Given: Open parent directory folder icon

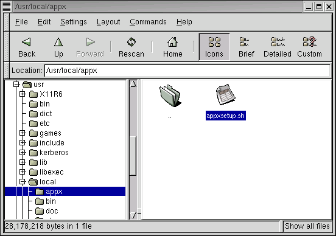Looking at the screenshot, I should pyautogui.click(x=170, y=95).
